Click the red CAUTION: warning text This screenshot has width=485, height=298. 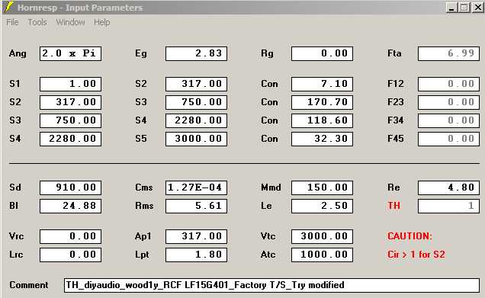click(x=410, y=236)
